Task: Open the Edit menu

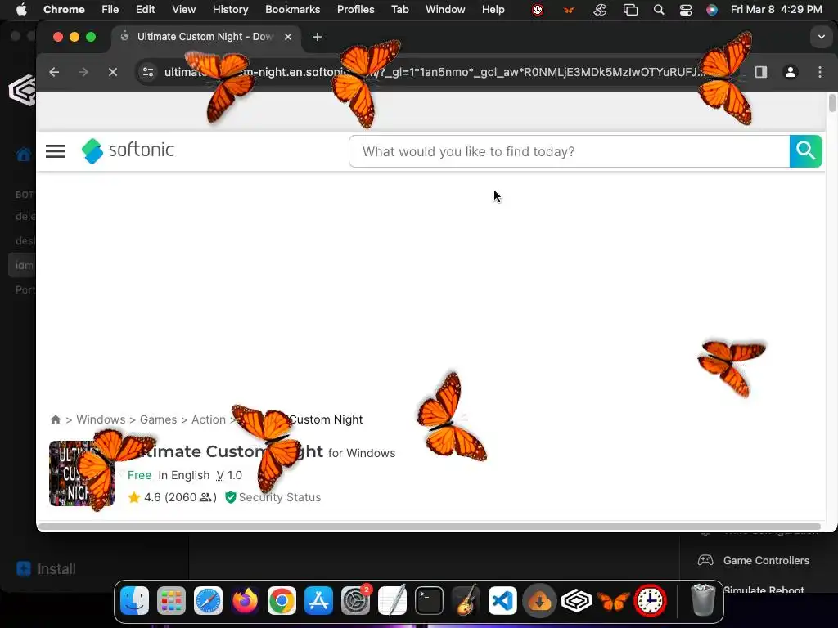Action: tap(145, 10)
